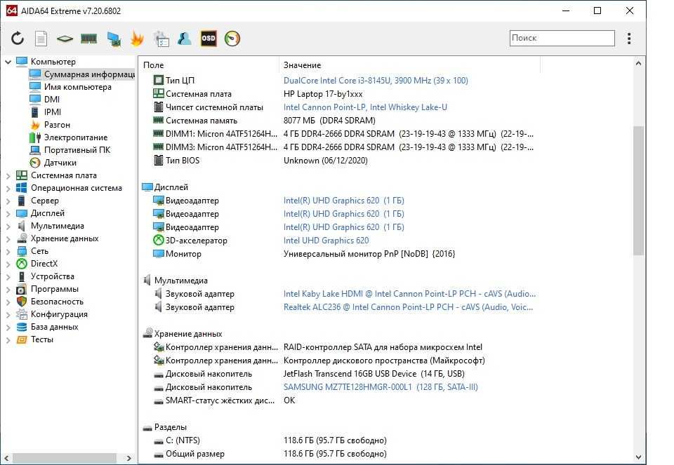Screen dimensions: 674x465
Task: Open the audit checklist toolbar icon
Action: [x=161, y=39]
